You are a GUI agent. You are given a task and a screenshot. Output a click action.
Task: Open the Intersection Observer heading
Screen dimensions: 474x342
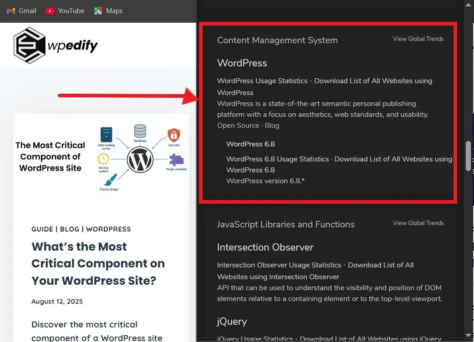coord(265,247)
